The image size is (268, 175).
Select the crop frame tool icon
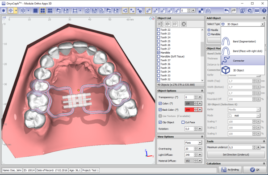75,11
